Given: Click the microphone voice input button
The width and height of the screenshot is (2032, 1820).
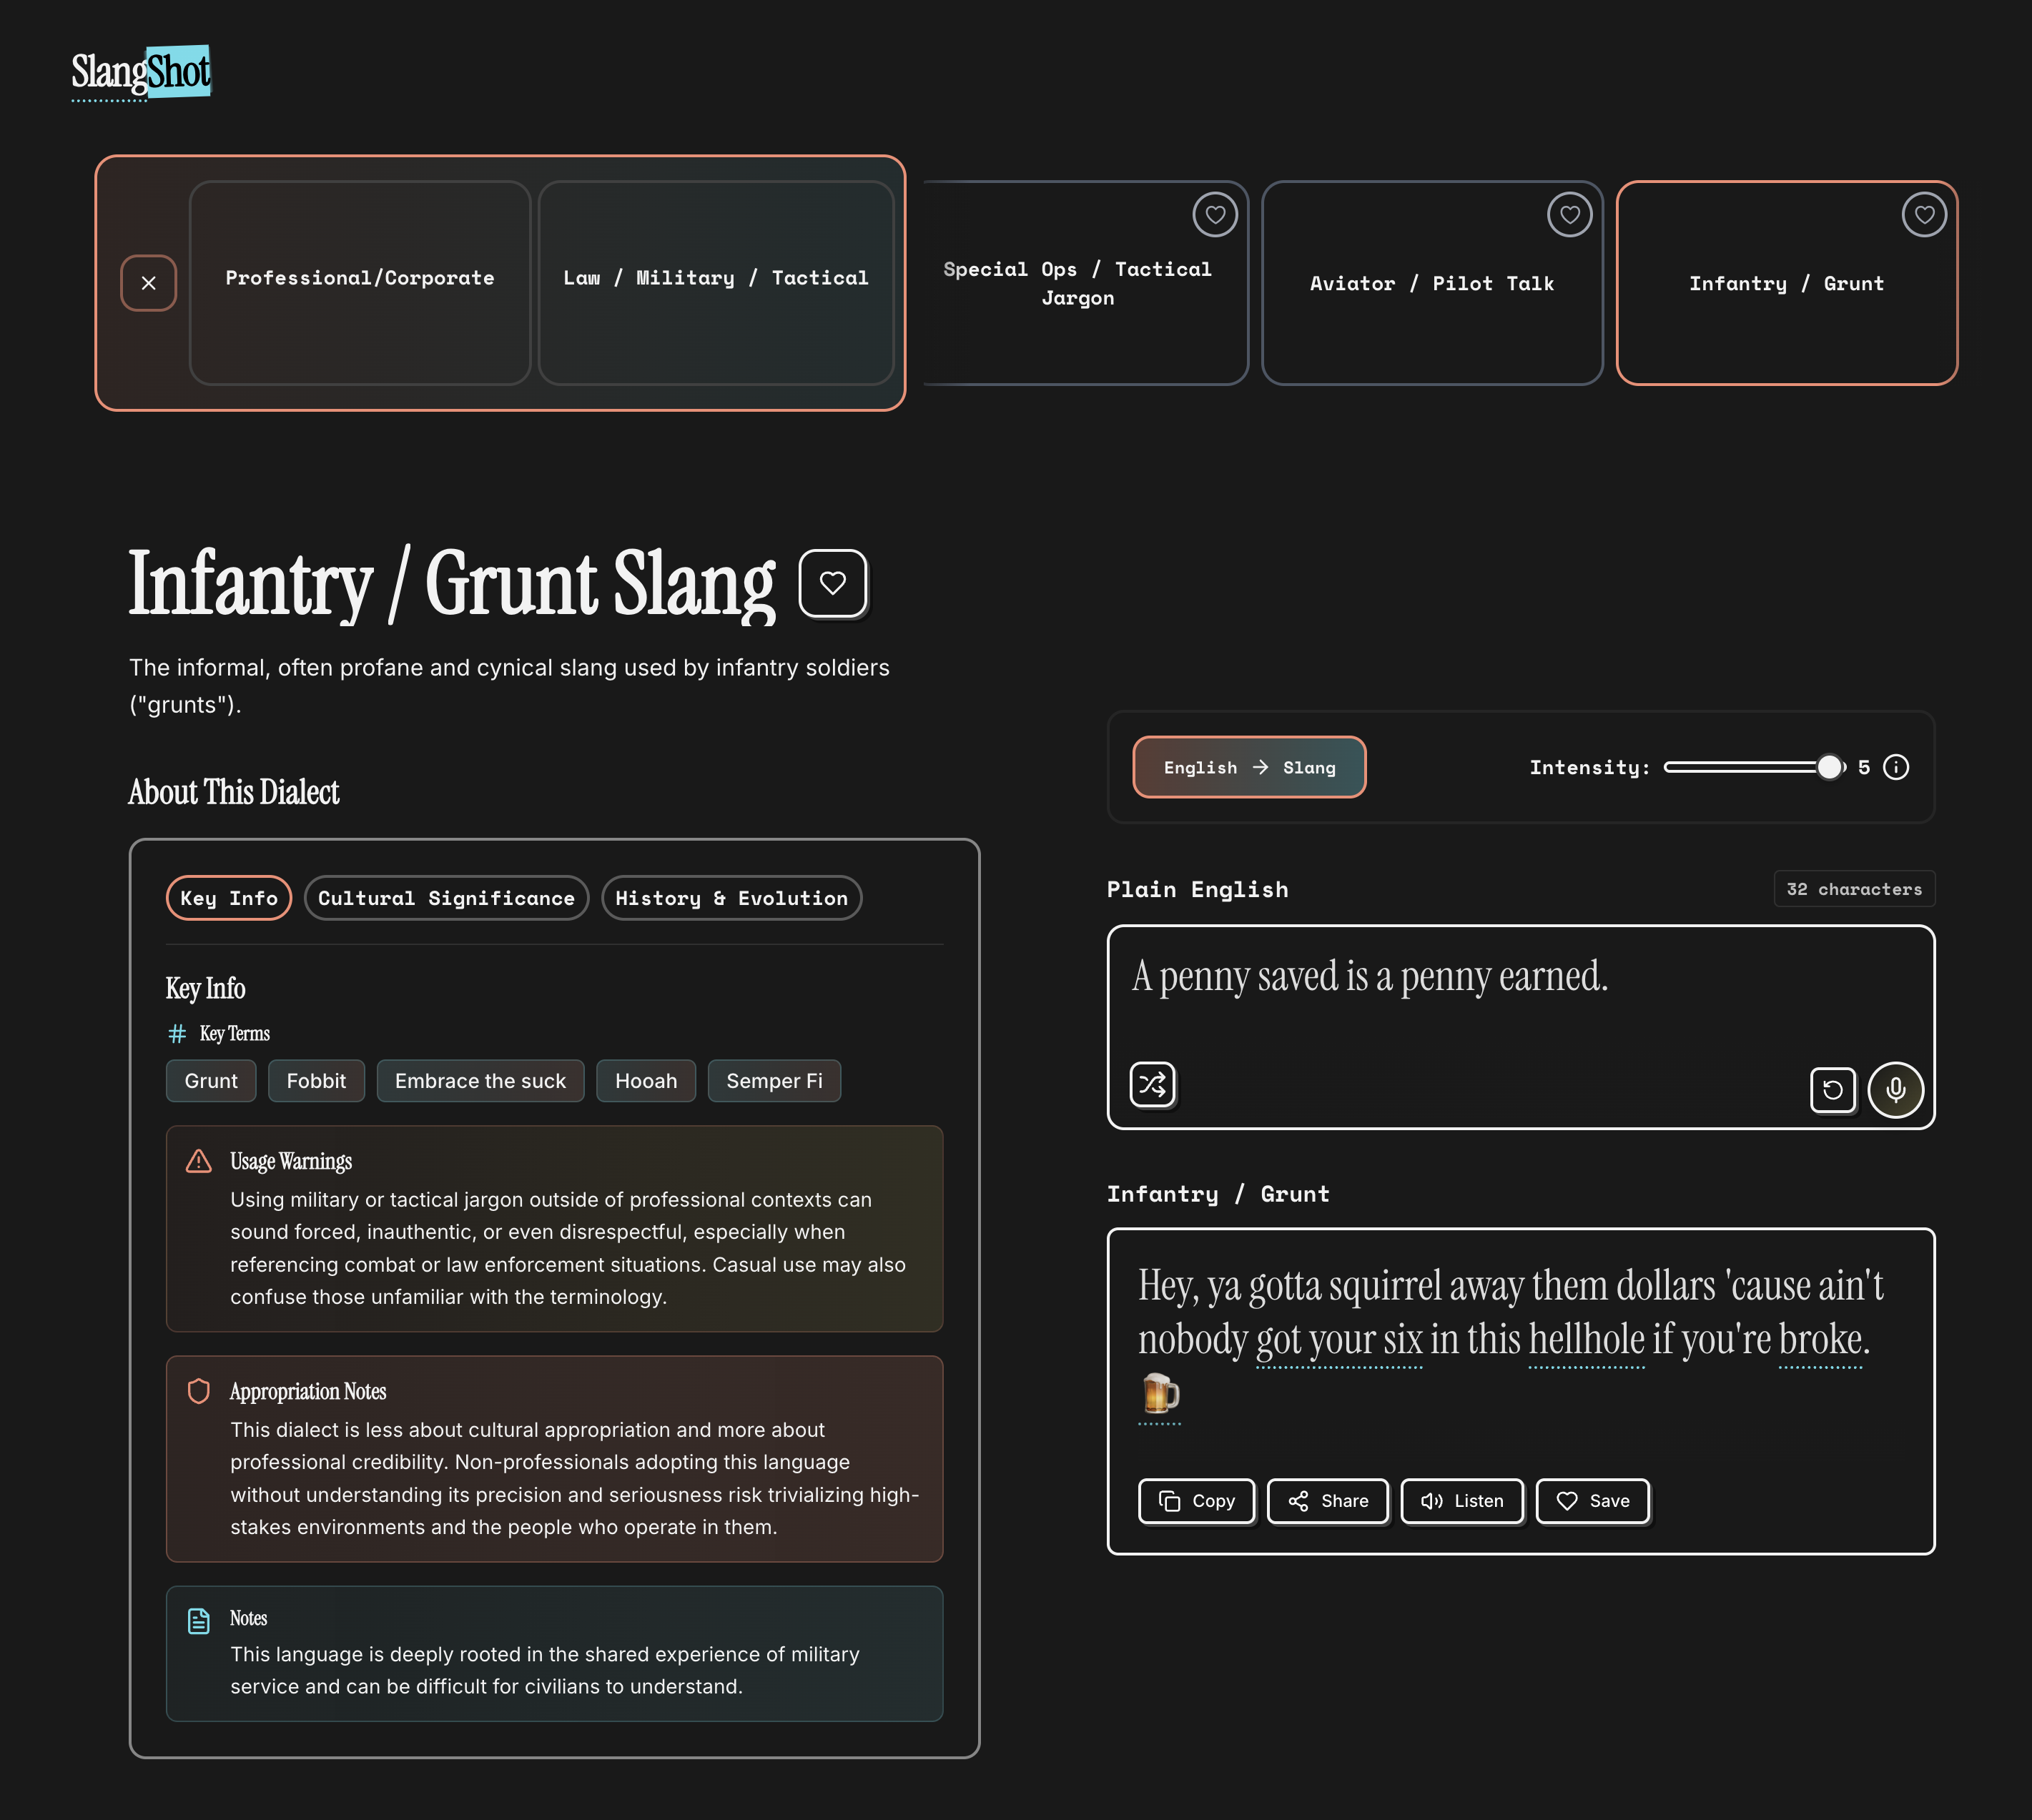Looking at the screenshot, I should [1895, 1089].
